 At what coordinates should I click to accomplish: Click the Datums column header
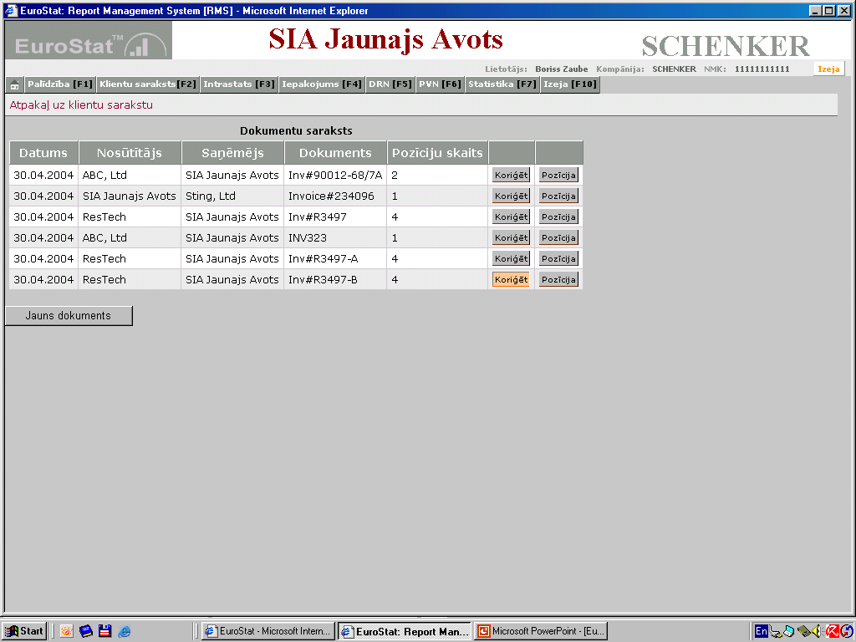[x=43, y=153]
